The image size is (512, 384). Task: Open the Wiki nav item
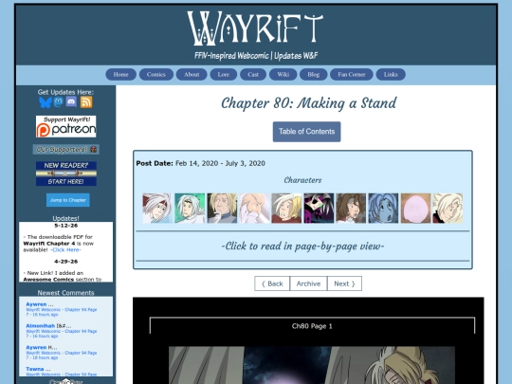pos(283,75)
